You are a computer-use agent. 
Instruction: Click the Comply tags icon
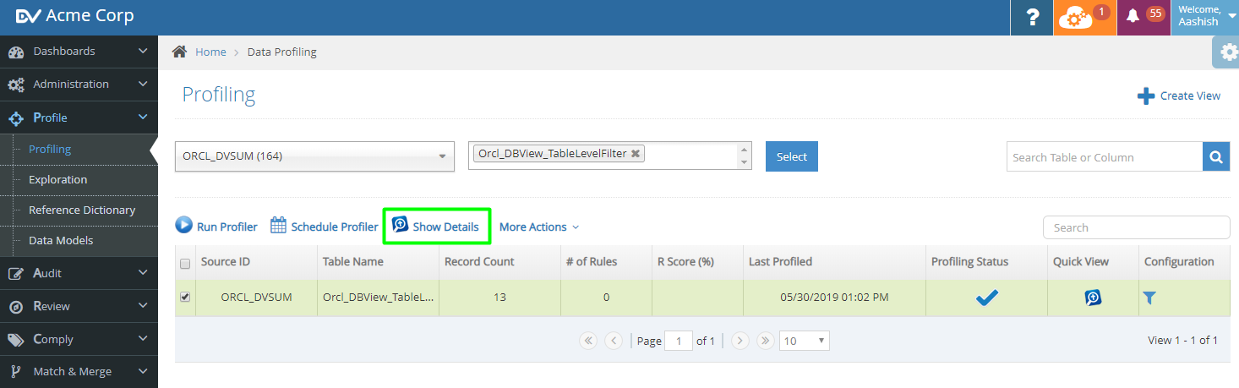point(16,339)
